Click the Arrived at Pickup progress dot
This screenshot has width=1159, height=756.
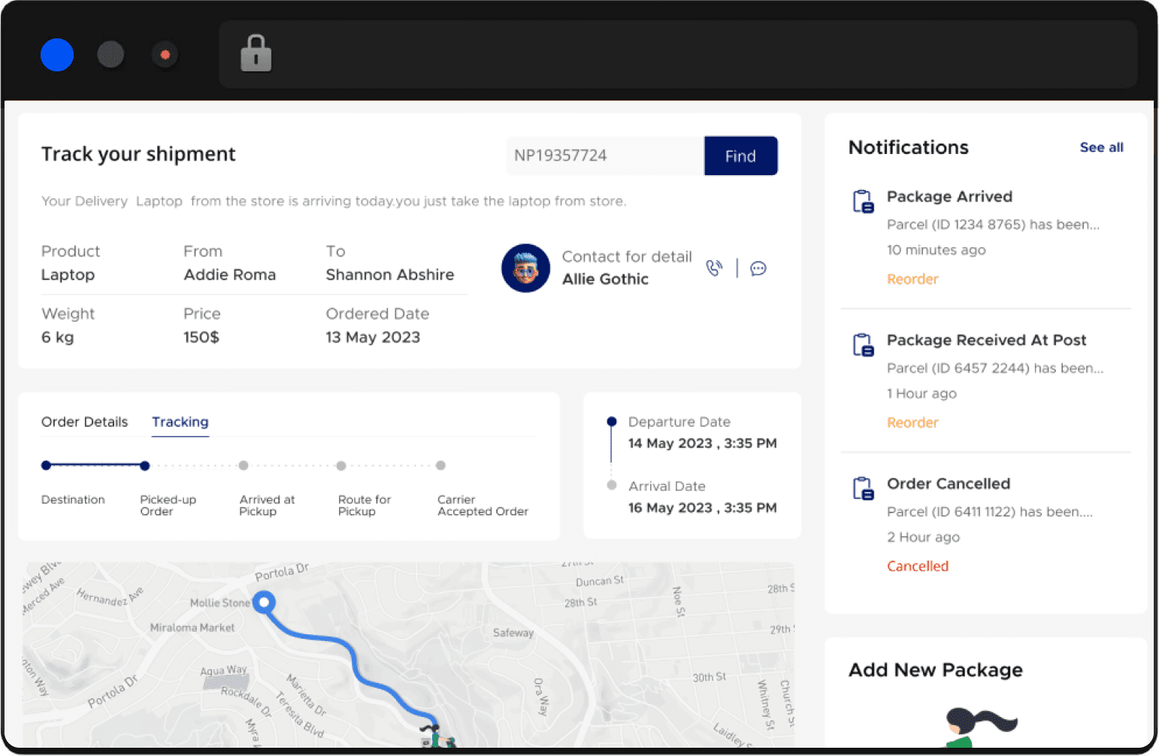click(x=244, y=466)
